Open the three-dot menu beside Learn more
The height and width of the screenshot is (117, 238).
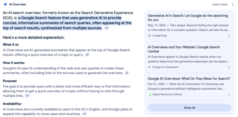(x=233, y=4)
